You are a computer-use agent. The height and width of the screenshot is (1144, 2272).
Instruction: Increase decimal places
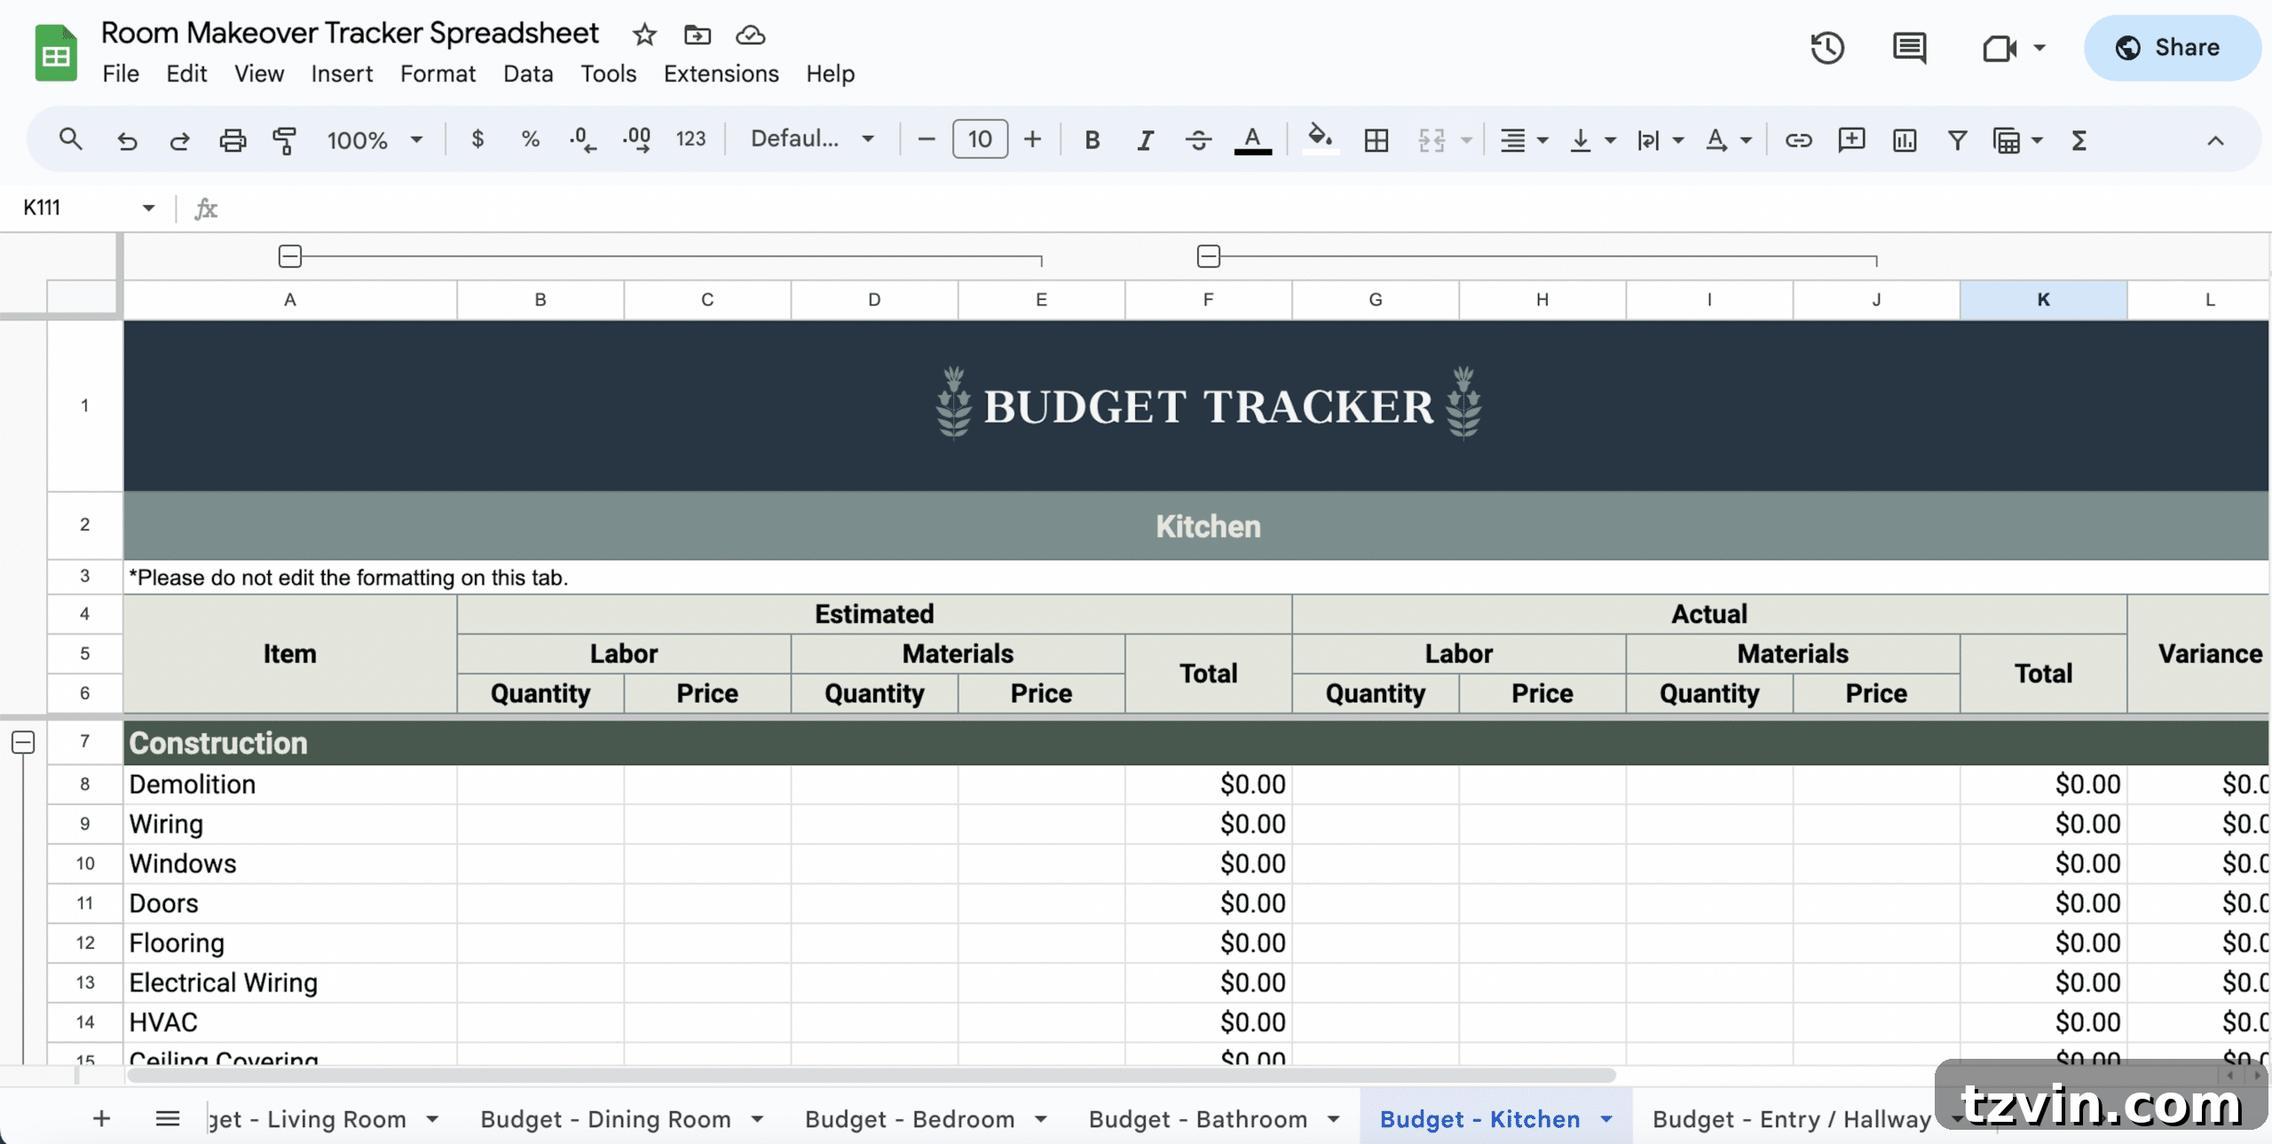(636, 139)
